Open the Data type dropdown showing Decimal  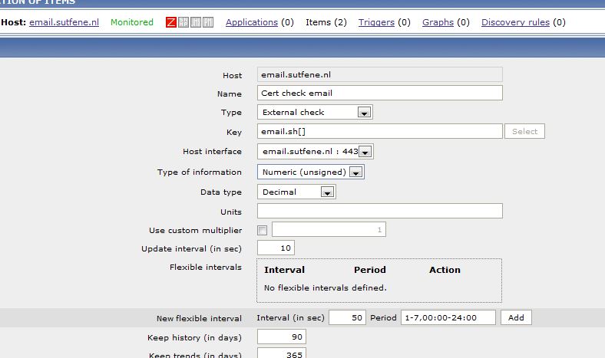point(296,192)
